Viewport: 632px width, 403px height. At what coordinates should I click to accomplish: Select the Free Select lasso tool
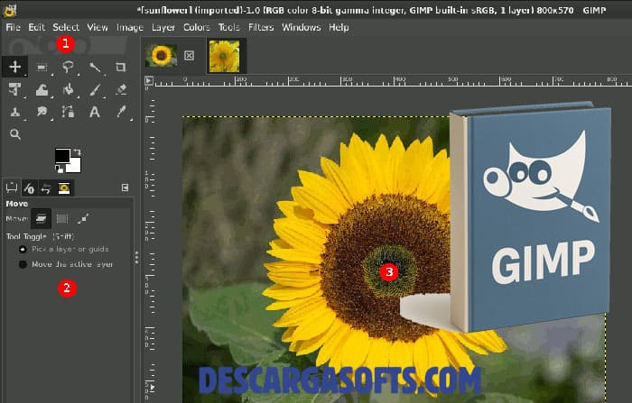click(68, 68)
